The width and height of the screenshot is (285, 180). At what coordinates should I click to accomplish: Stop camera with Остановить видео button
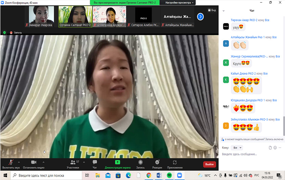tap(33, 164)
